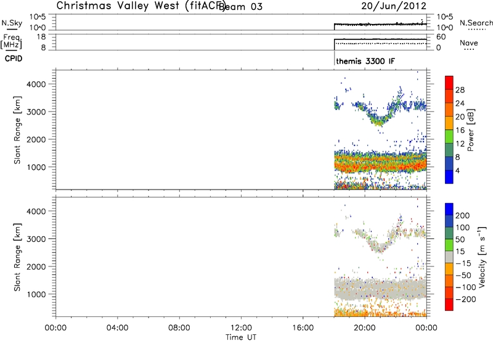Click the 'Nave' legend label
Image resolution: width=493 pixels, height=341 pixels.
(x=468, y=42)
